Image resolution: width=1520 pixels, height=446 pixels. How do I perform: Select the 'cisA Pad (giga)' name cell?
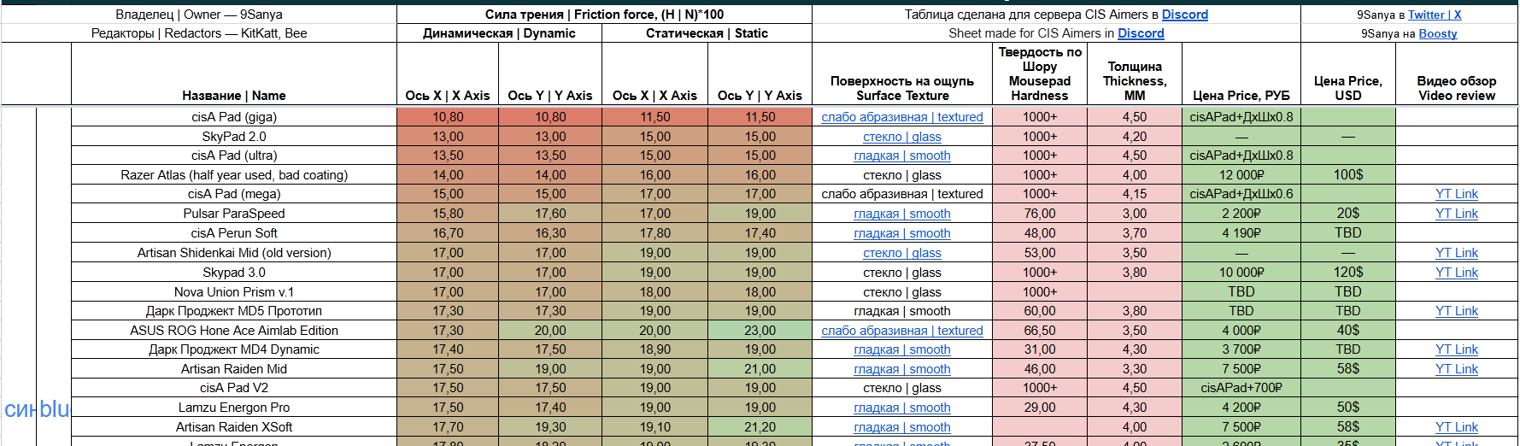tap(234, 117)
